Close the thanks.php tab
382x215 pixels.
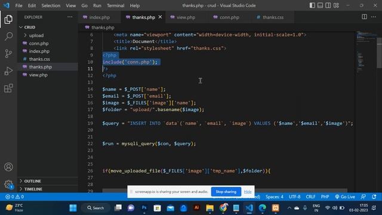coord(160,17)
